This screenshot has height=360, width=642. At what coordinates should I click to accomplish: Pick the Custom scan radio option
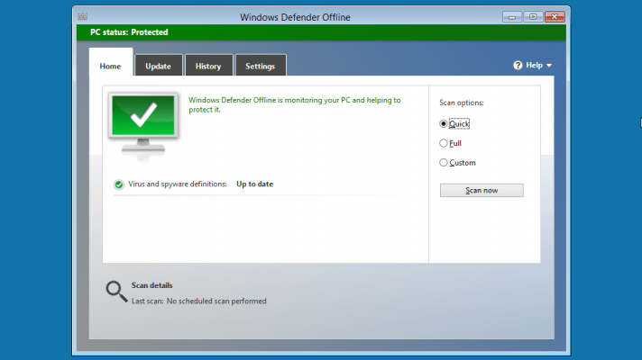coord(444,163)
